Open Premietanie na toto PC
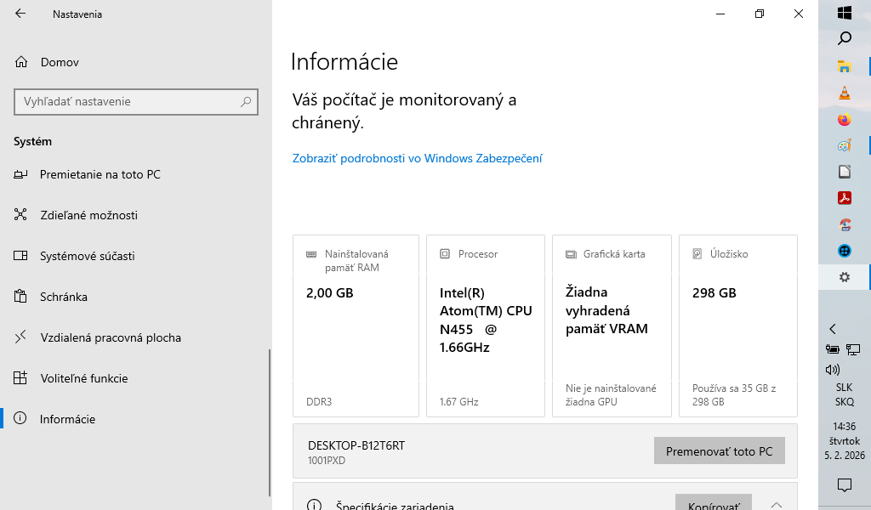The width and height of the screenshot is (871, 510). [100, 174]
